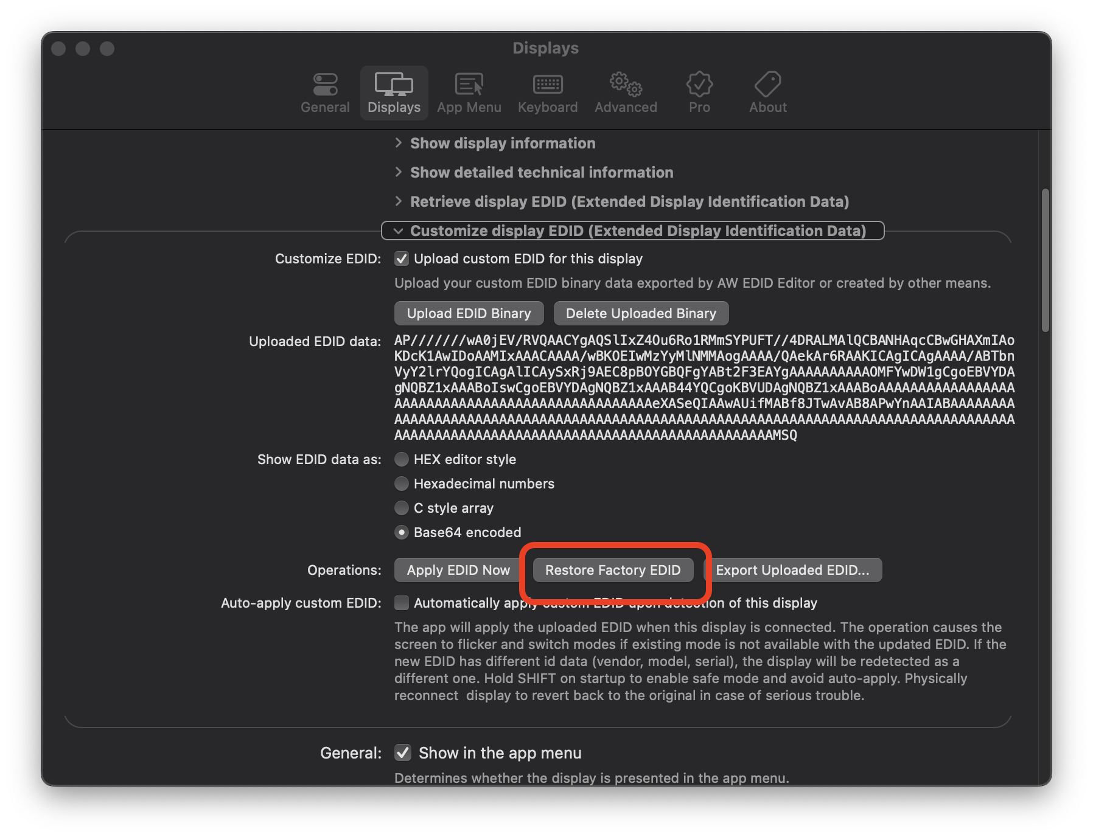
Task: Disable Show in the app menu
Action: click(403, 752)
